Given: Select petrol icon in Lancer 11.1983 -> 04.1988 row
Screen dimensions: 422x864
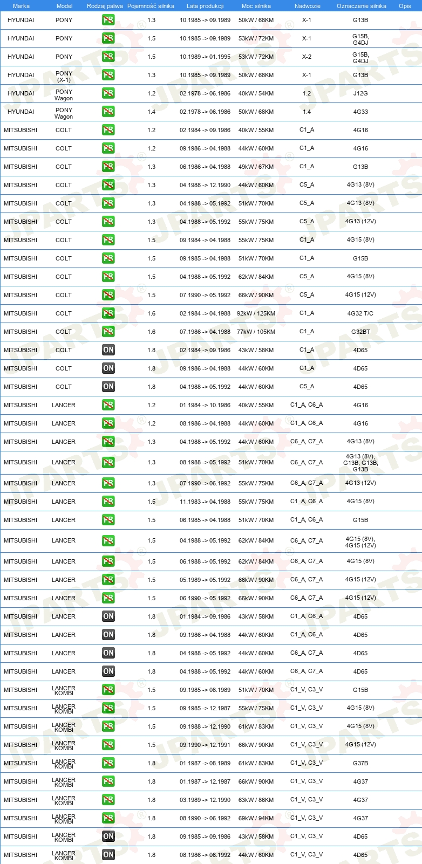Looking at the screenshot, I should 108,502.
